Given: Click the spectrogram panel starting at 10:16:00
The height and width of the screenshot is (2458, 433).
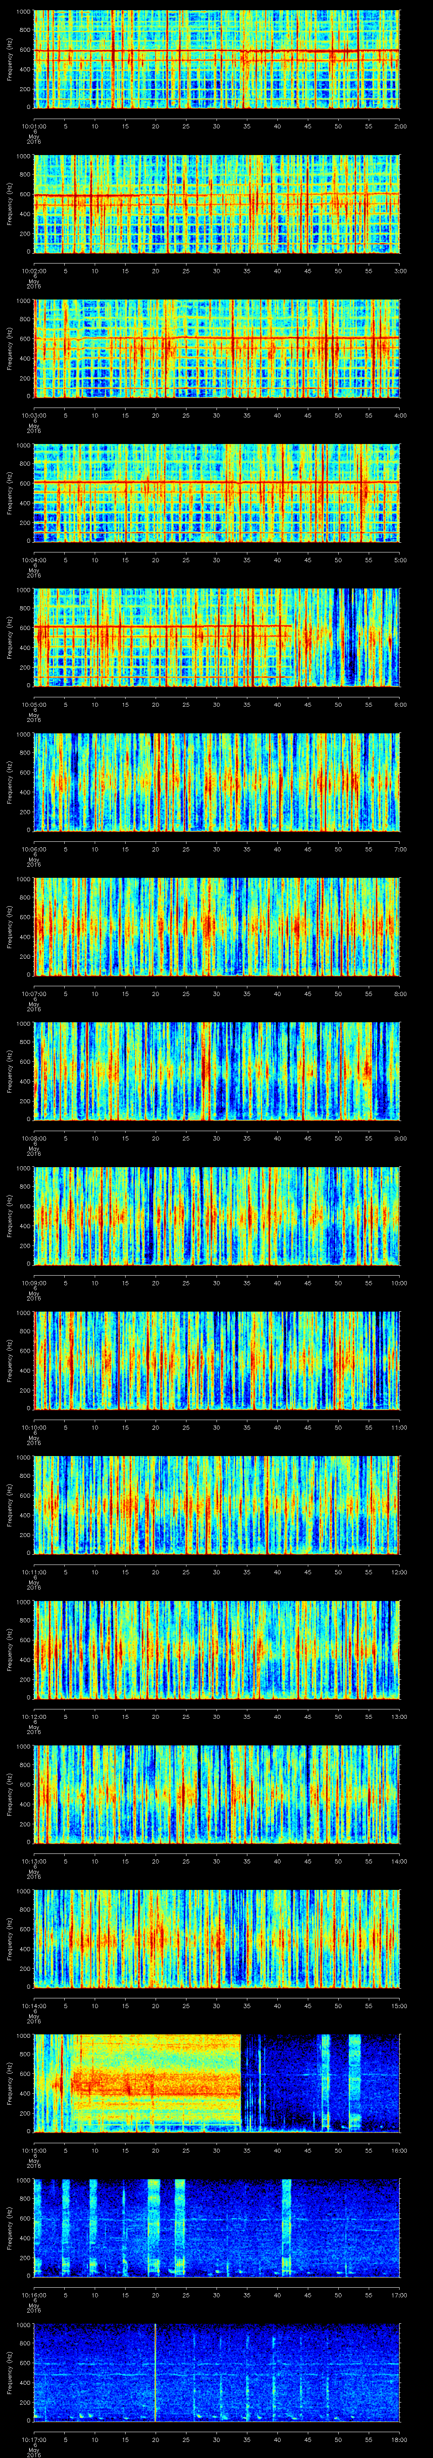Looking at the screenshot, I should [217, 2228].
